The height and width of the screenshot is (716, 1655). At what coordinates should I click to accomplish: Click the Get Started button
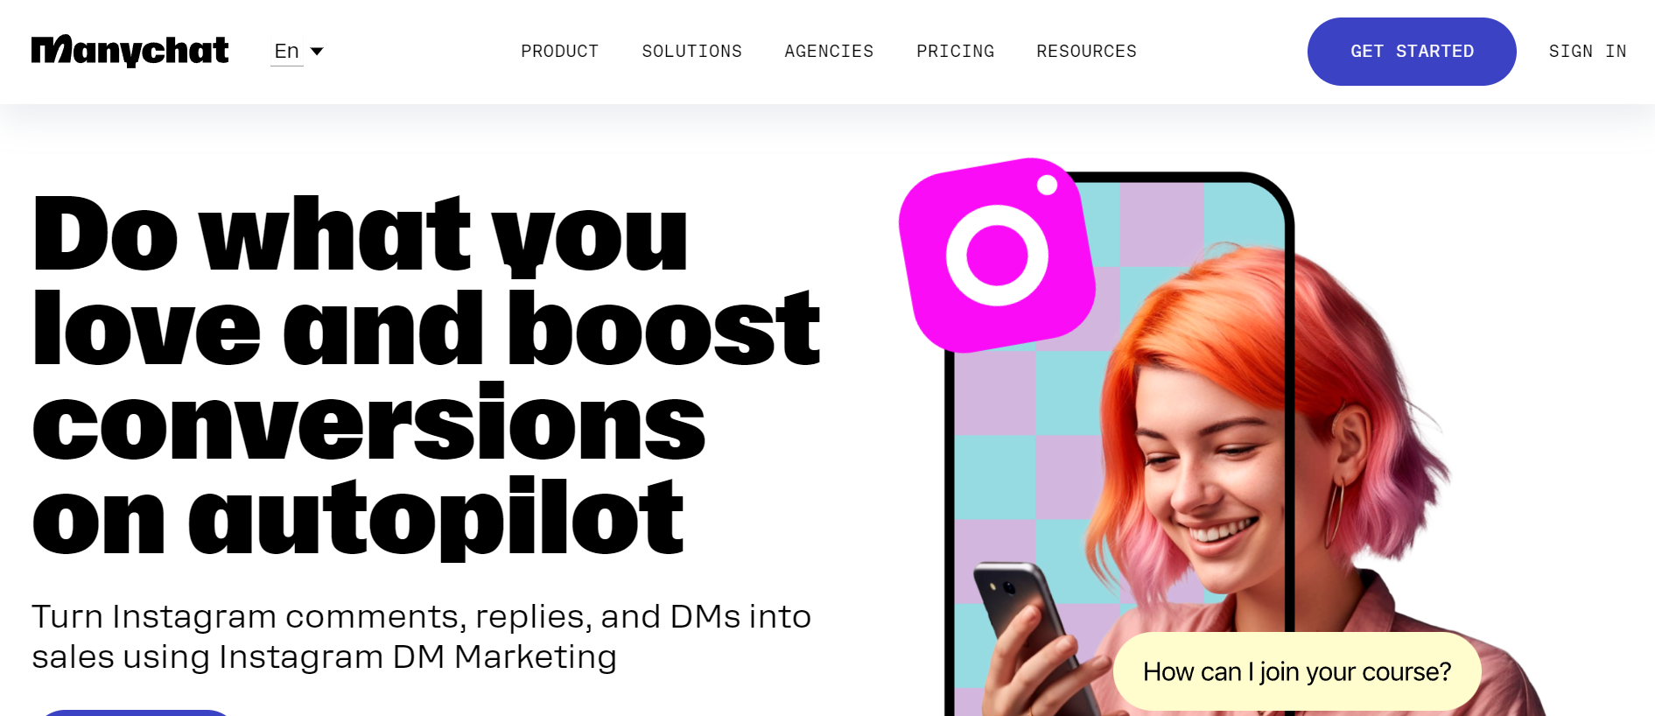point(1412,52)
